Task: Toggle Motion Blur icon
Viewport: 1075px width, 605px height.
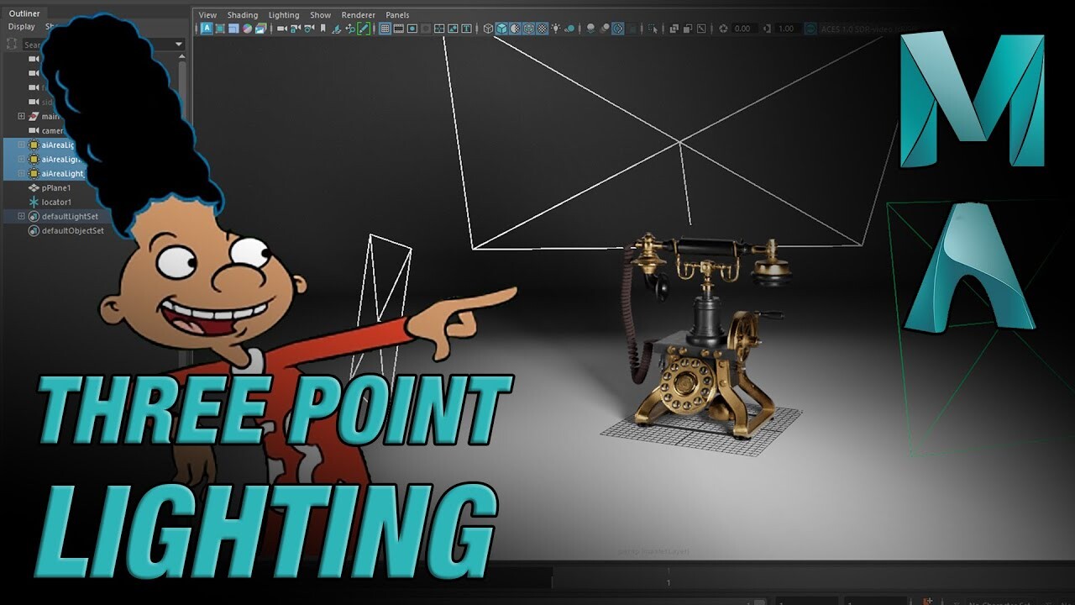Action: [606, 29]
